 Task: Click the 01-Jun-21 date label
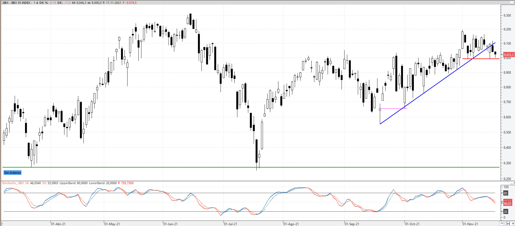170,224
